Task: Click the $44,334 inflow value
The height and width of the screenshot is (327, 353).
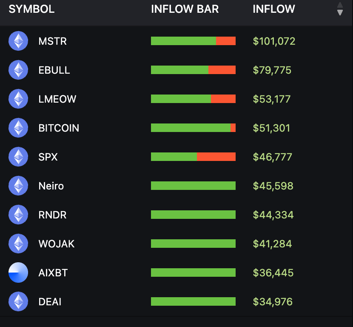Action: (x=273, y=215)
